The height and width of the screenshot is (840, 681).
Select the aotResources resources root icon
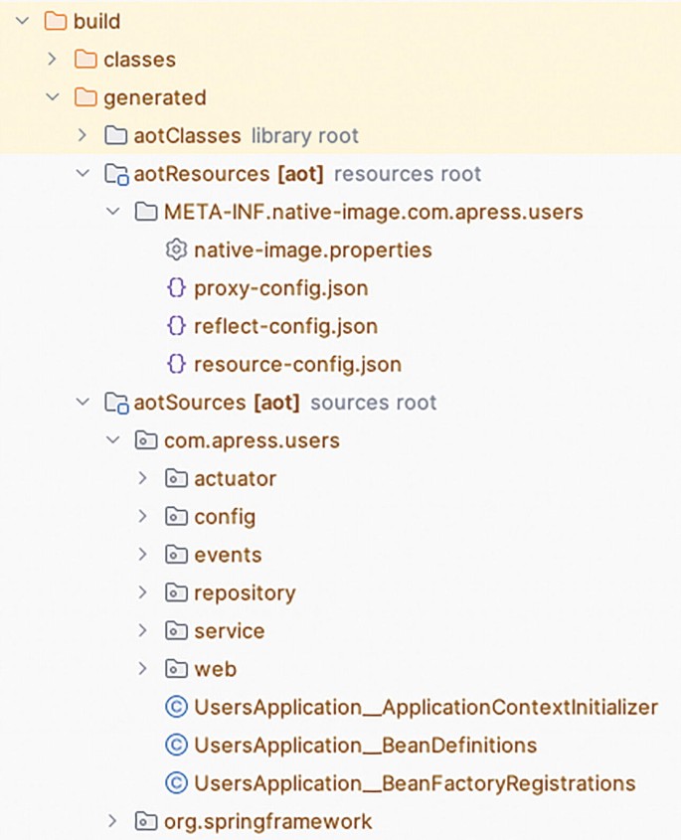pyautogui.click(x=116, y=173)
